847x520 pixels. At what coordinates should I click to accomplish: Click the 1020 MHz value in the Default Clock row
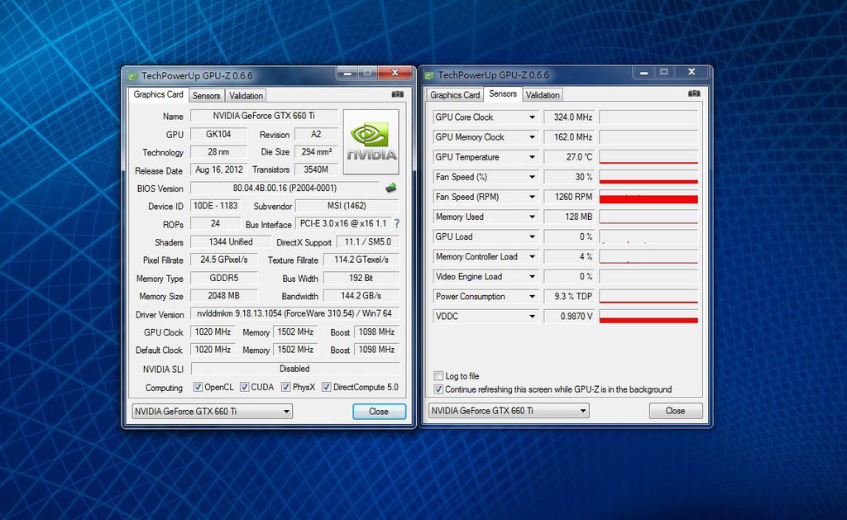(213, 350)
